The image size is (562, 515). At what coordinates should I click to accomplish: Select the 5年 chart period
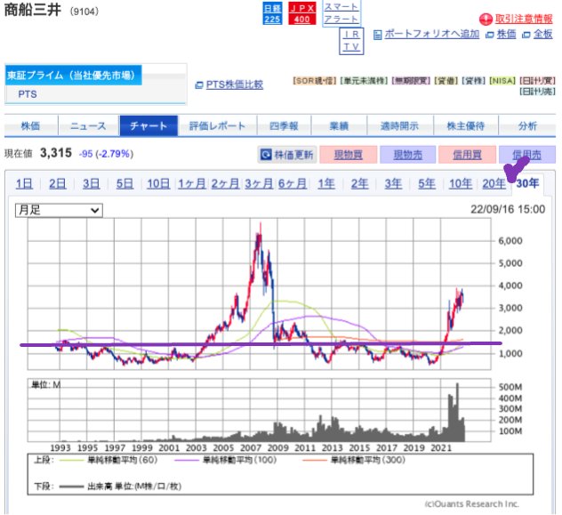[427, 184]
